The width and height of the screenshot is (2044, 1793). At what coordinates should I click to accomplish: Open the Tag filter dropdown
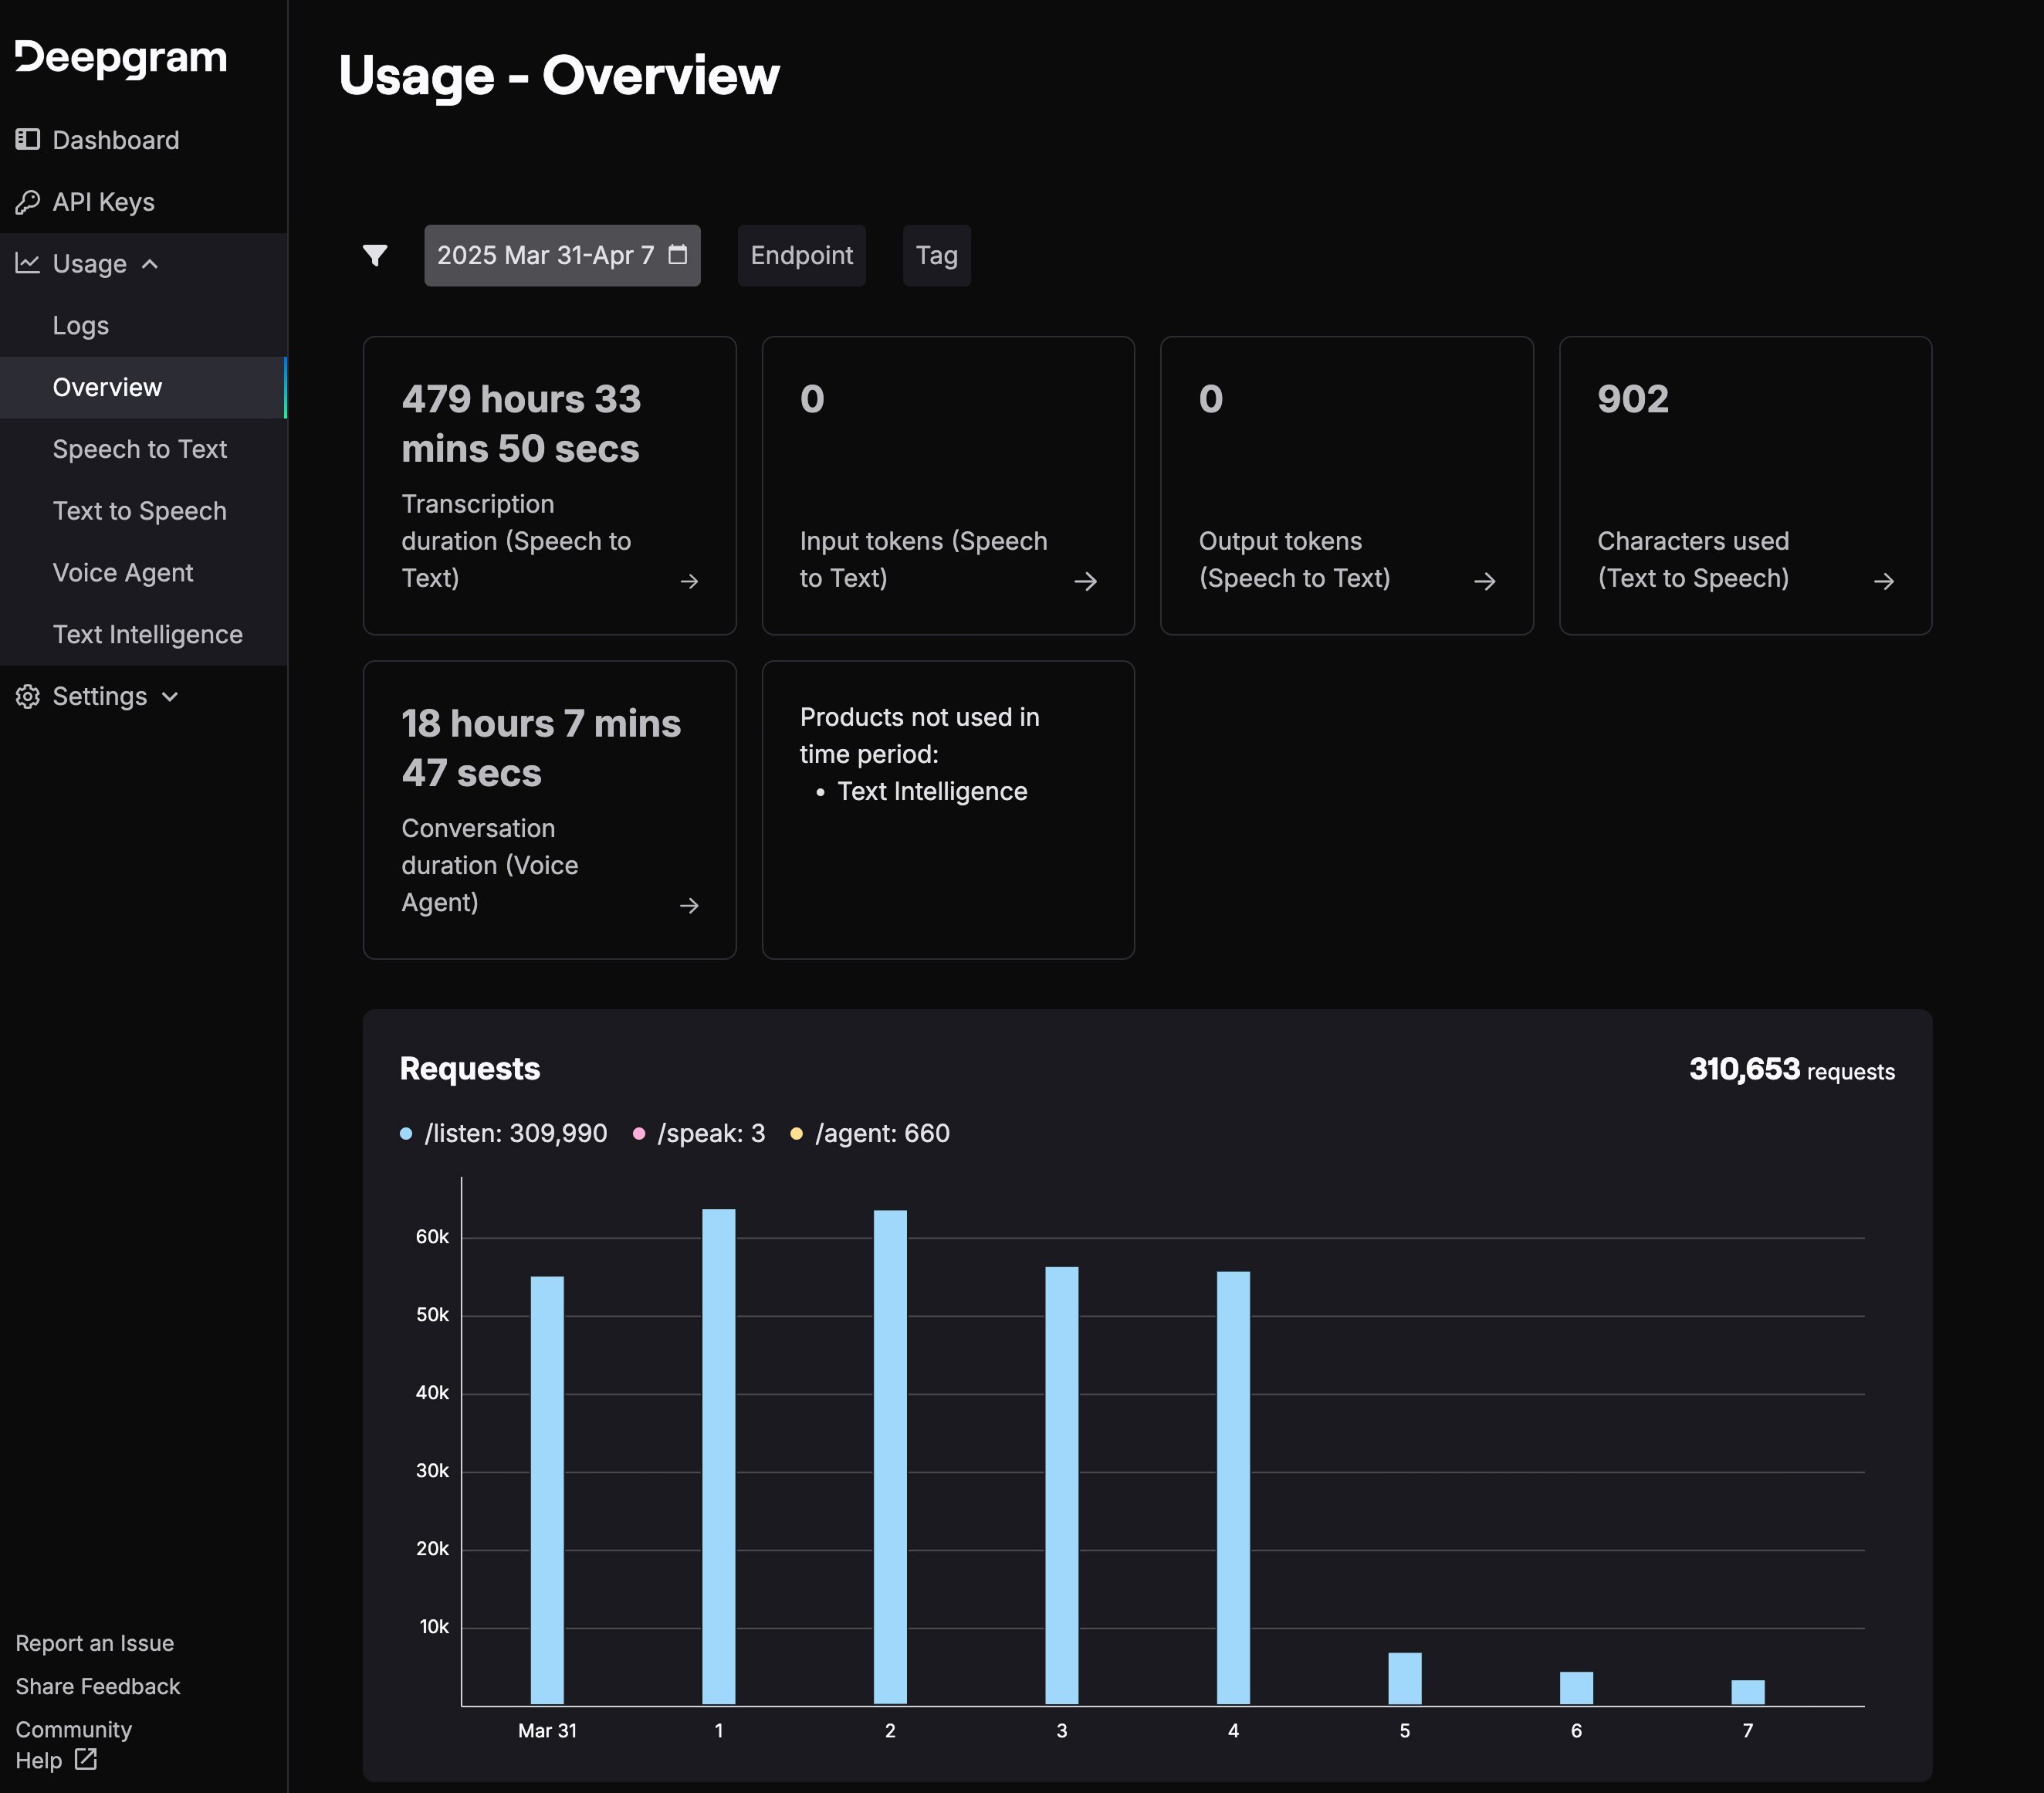click(936, 255)
